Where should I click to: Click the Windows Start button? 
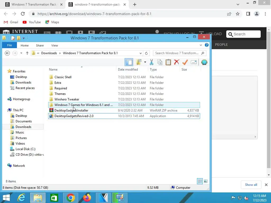[6, 198]
